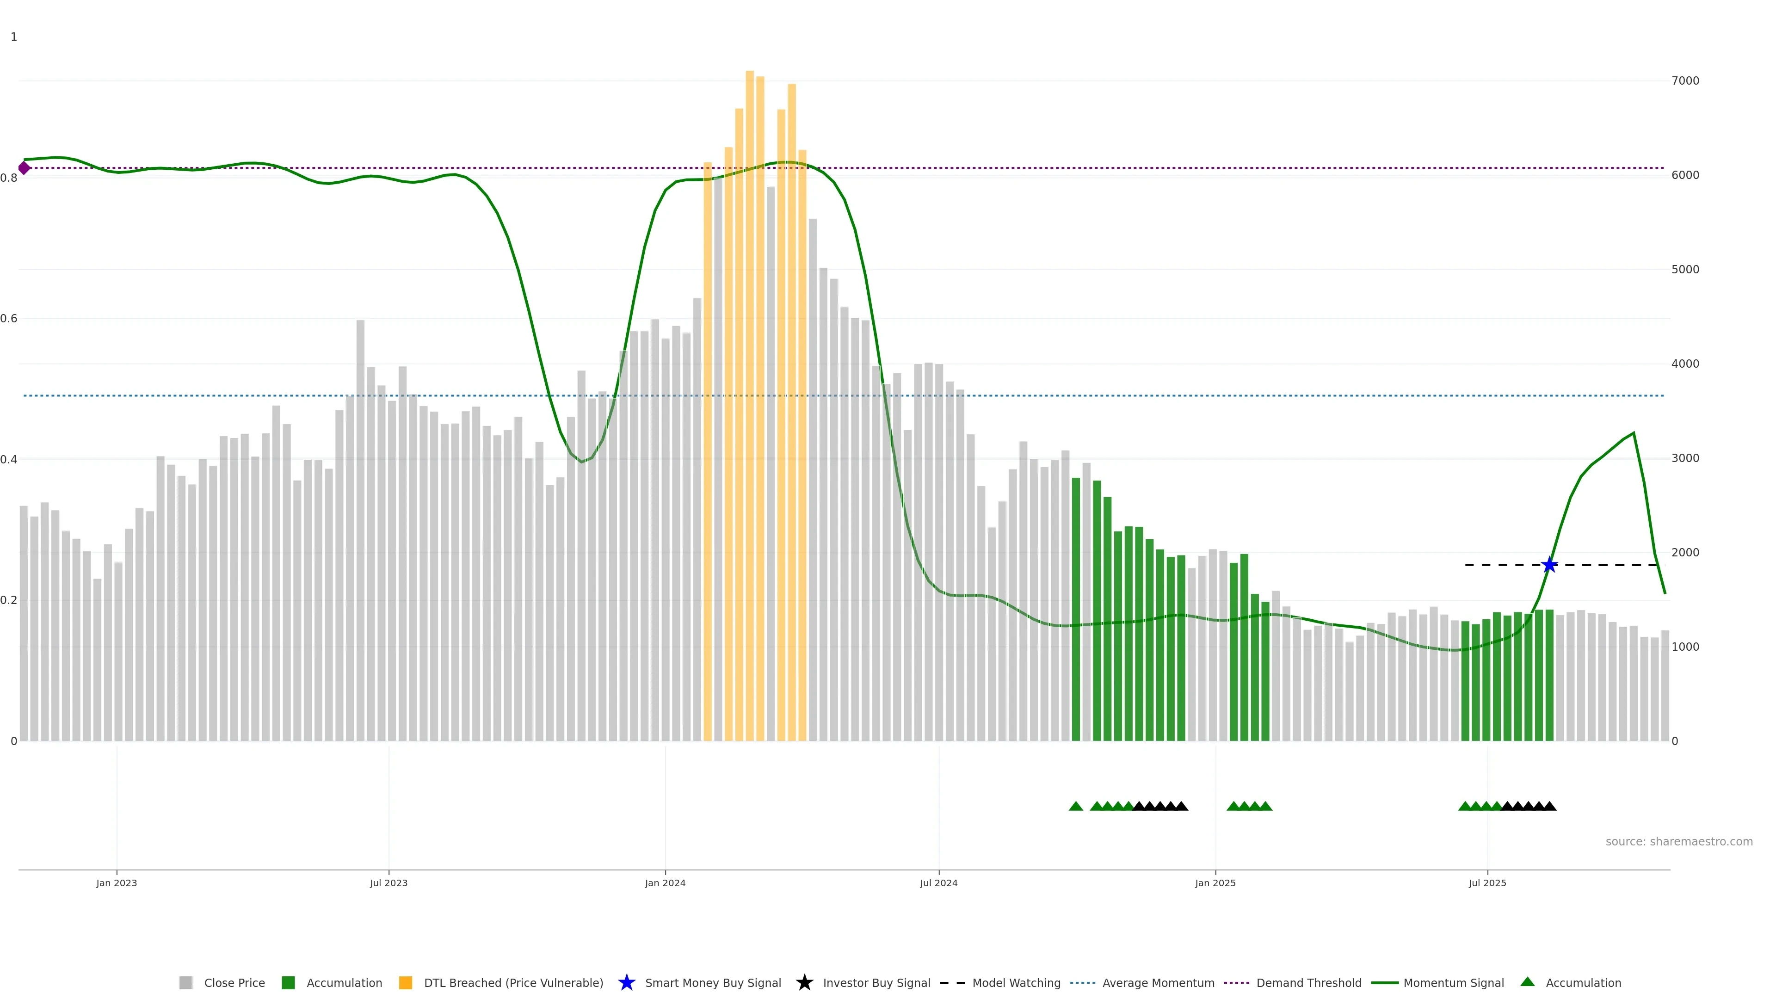Click the 7000 right axis label
Screen dimensions: 1776x999
(1685, 80)
